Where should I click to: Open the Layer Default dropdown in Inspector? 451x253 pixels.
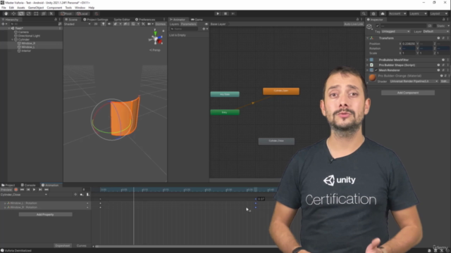pos(436,32)
